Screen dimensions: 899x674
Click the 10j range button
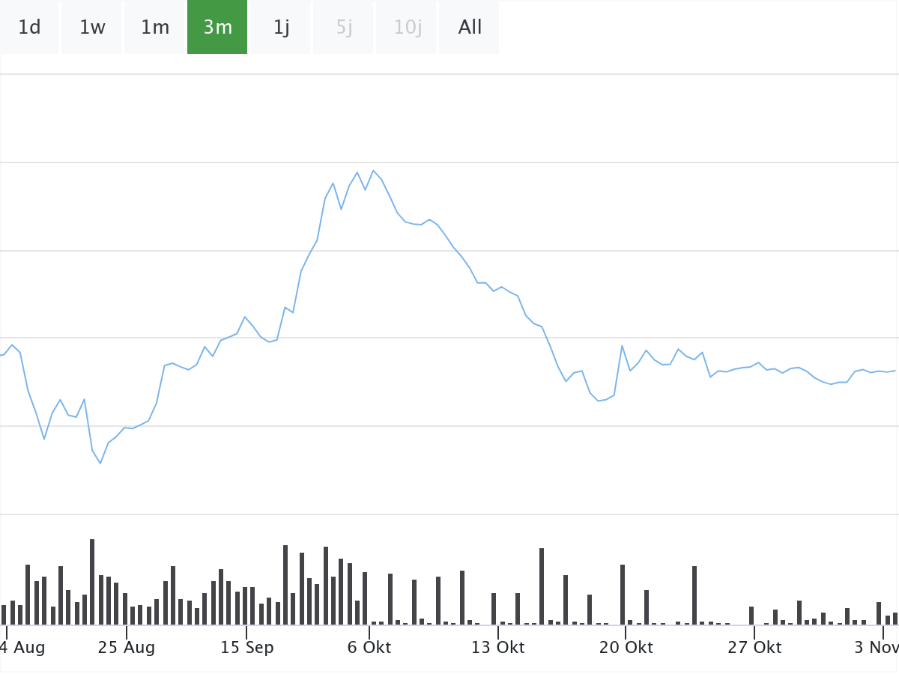coord(408,28)
